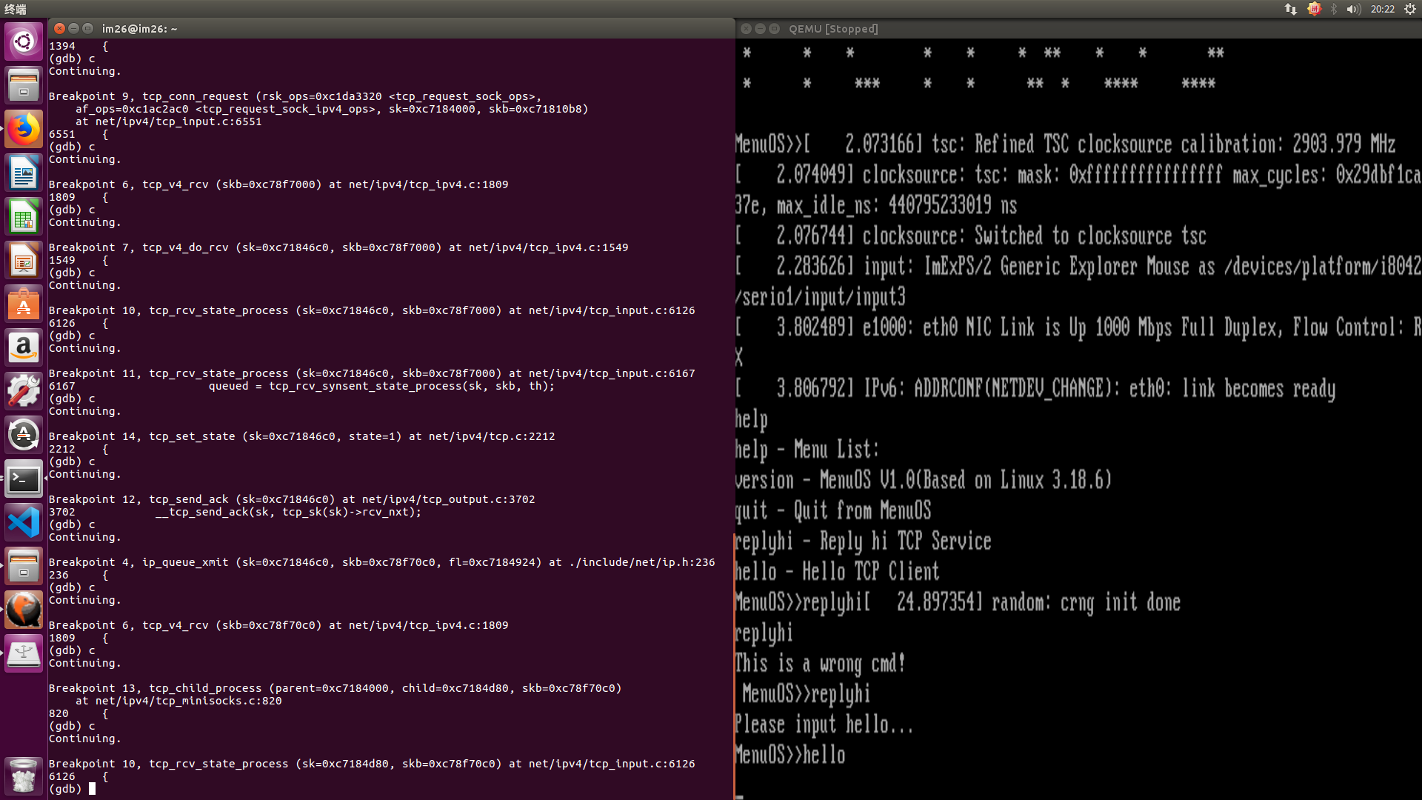This screenshot has height=800, width=1422.
Task: Open the sound volume indicator menu
Action: pyautogui.click(x=1353, y=9)
